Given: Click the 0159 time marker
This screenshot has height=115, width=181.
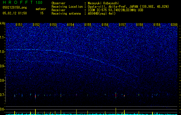Looking at the screenshot, I should point(157,25).
